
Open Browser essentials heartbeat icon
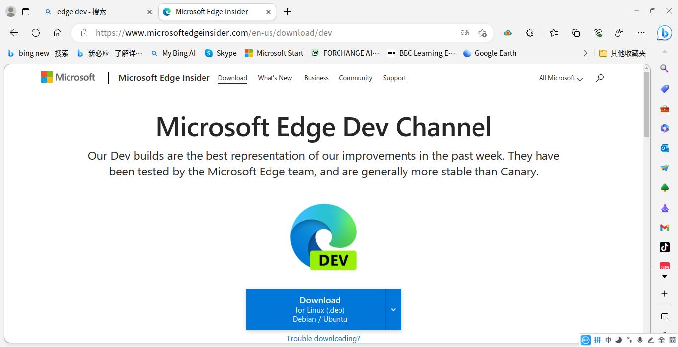coord(598,33)
